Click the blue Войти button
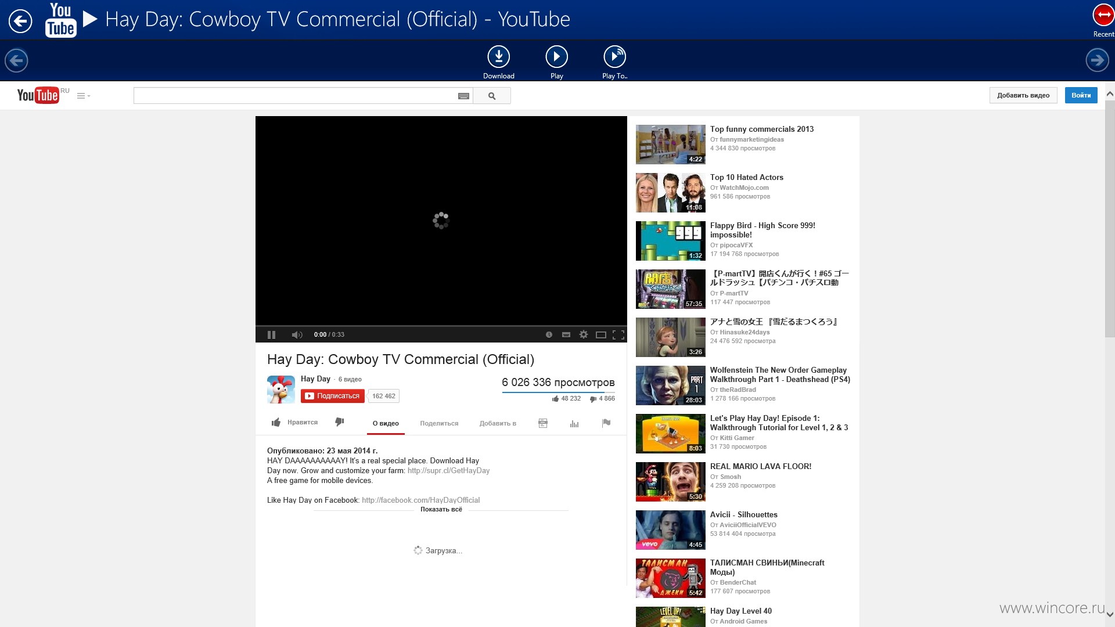The height and width of the screenshot is (627, 1115). tap(1081, 95)
